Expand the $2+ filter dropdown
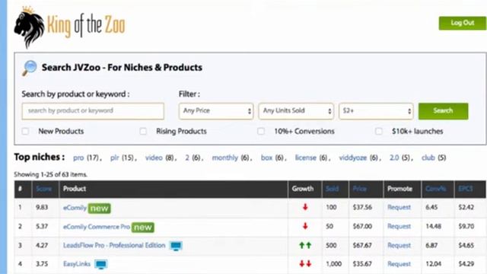 [376, 111]
